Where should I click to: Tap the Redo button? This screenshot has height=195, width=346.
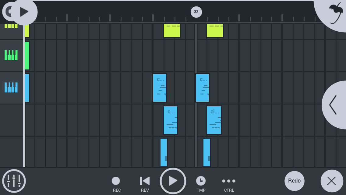point(294,181)
